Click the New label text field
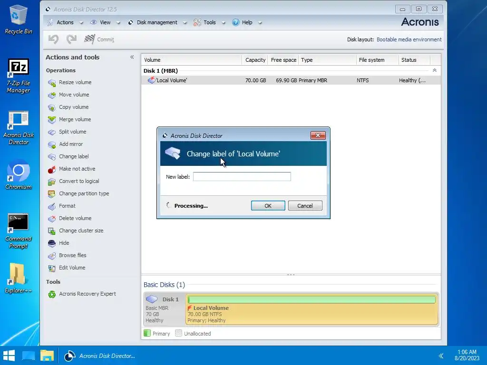487x365 pixels. coord(242,177)
